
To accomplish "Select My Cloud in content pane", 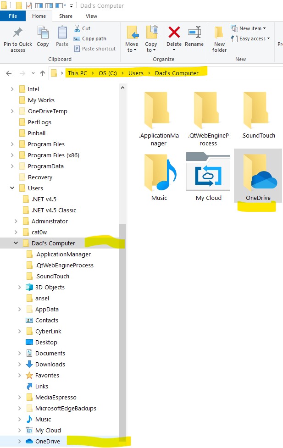I will [208, 177].
